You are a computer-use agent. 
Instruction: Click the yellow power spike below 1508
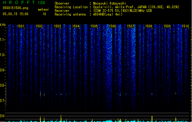[152, 119]
